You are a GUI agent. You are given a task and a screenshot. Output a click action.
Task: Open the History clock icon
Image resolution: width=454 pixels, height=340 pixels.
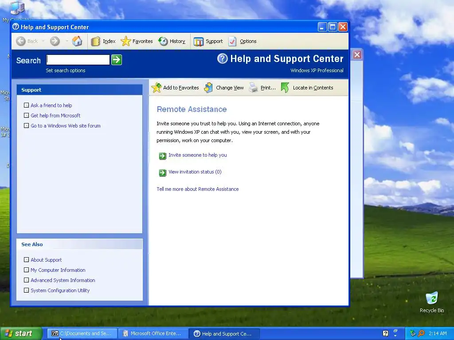pyautogui.click(x=163, y=41)
